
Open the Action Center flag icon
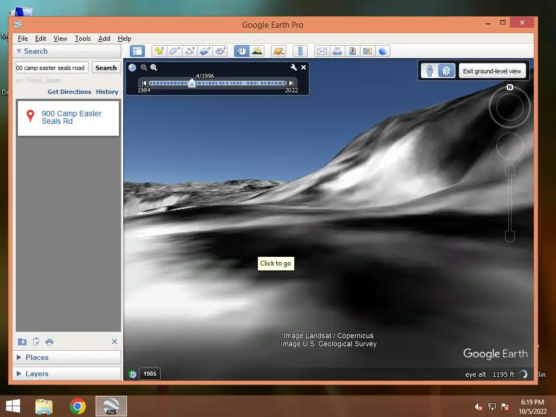[x=504, y=407]
